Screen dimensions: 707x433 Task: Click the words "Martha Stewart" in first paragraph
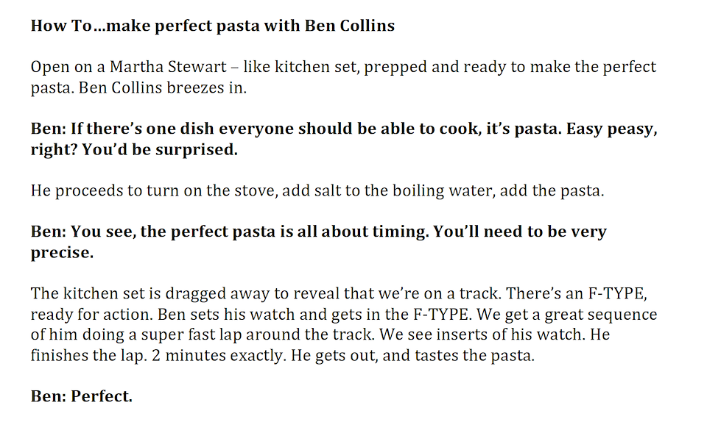[155, 67]
